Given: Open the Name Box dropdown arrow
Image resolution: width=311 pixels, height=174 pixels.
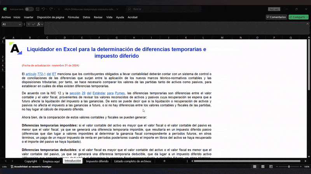Looking at the screenshot, I should coord(20,24).
